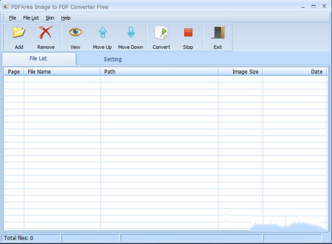Click the red X Remove icon
Screen dimensions: 332x244
(46, 32)
